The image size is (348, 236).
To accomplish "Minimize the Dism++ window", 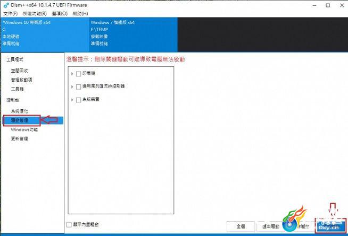I will click(314, 5).
